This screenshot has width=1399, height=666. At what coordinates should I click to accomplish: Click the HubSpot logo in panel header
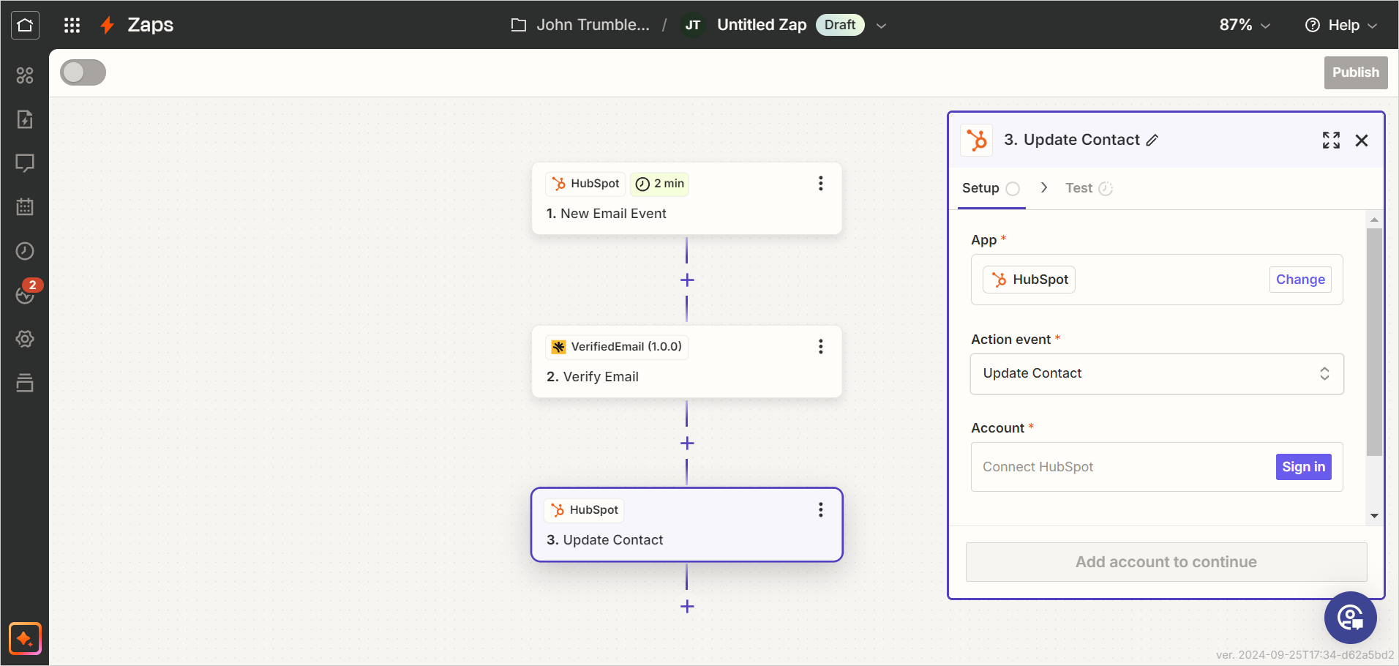click(977, 140)
